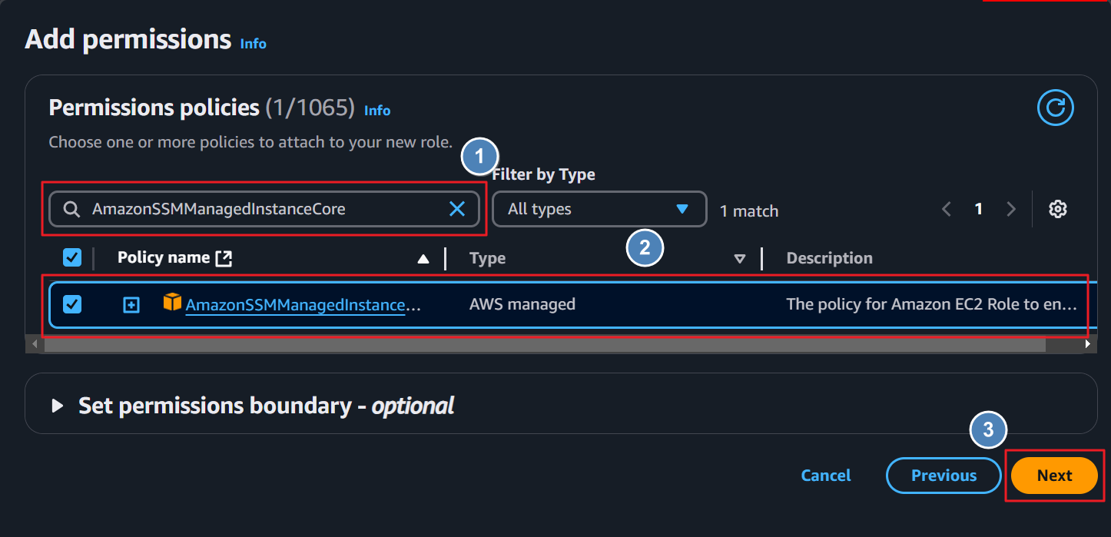
Task: Clear the policy search text
Action: coord(457,209)
